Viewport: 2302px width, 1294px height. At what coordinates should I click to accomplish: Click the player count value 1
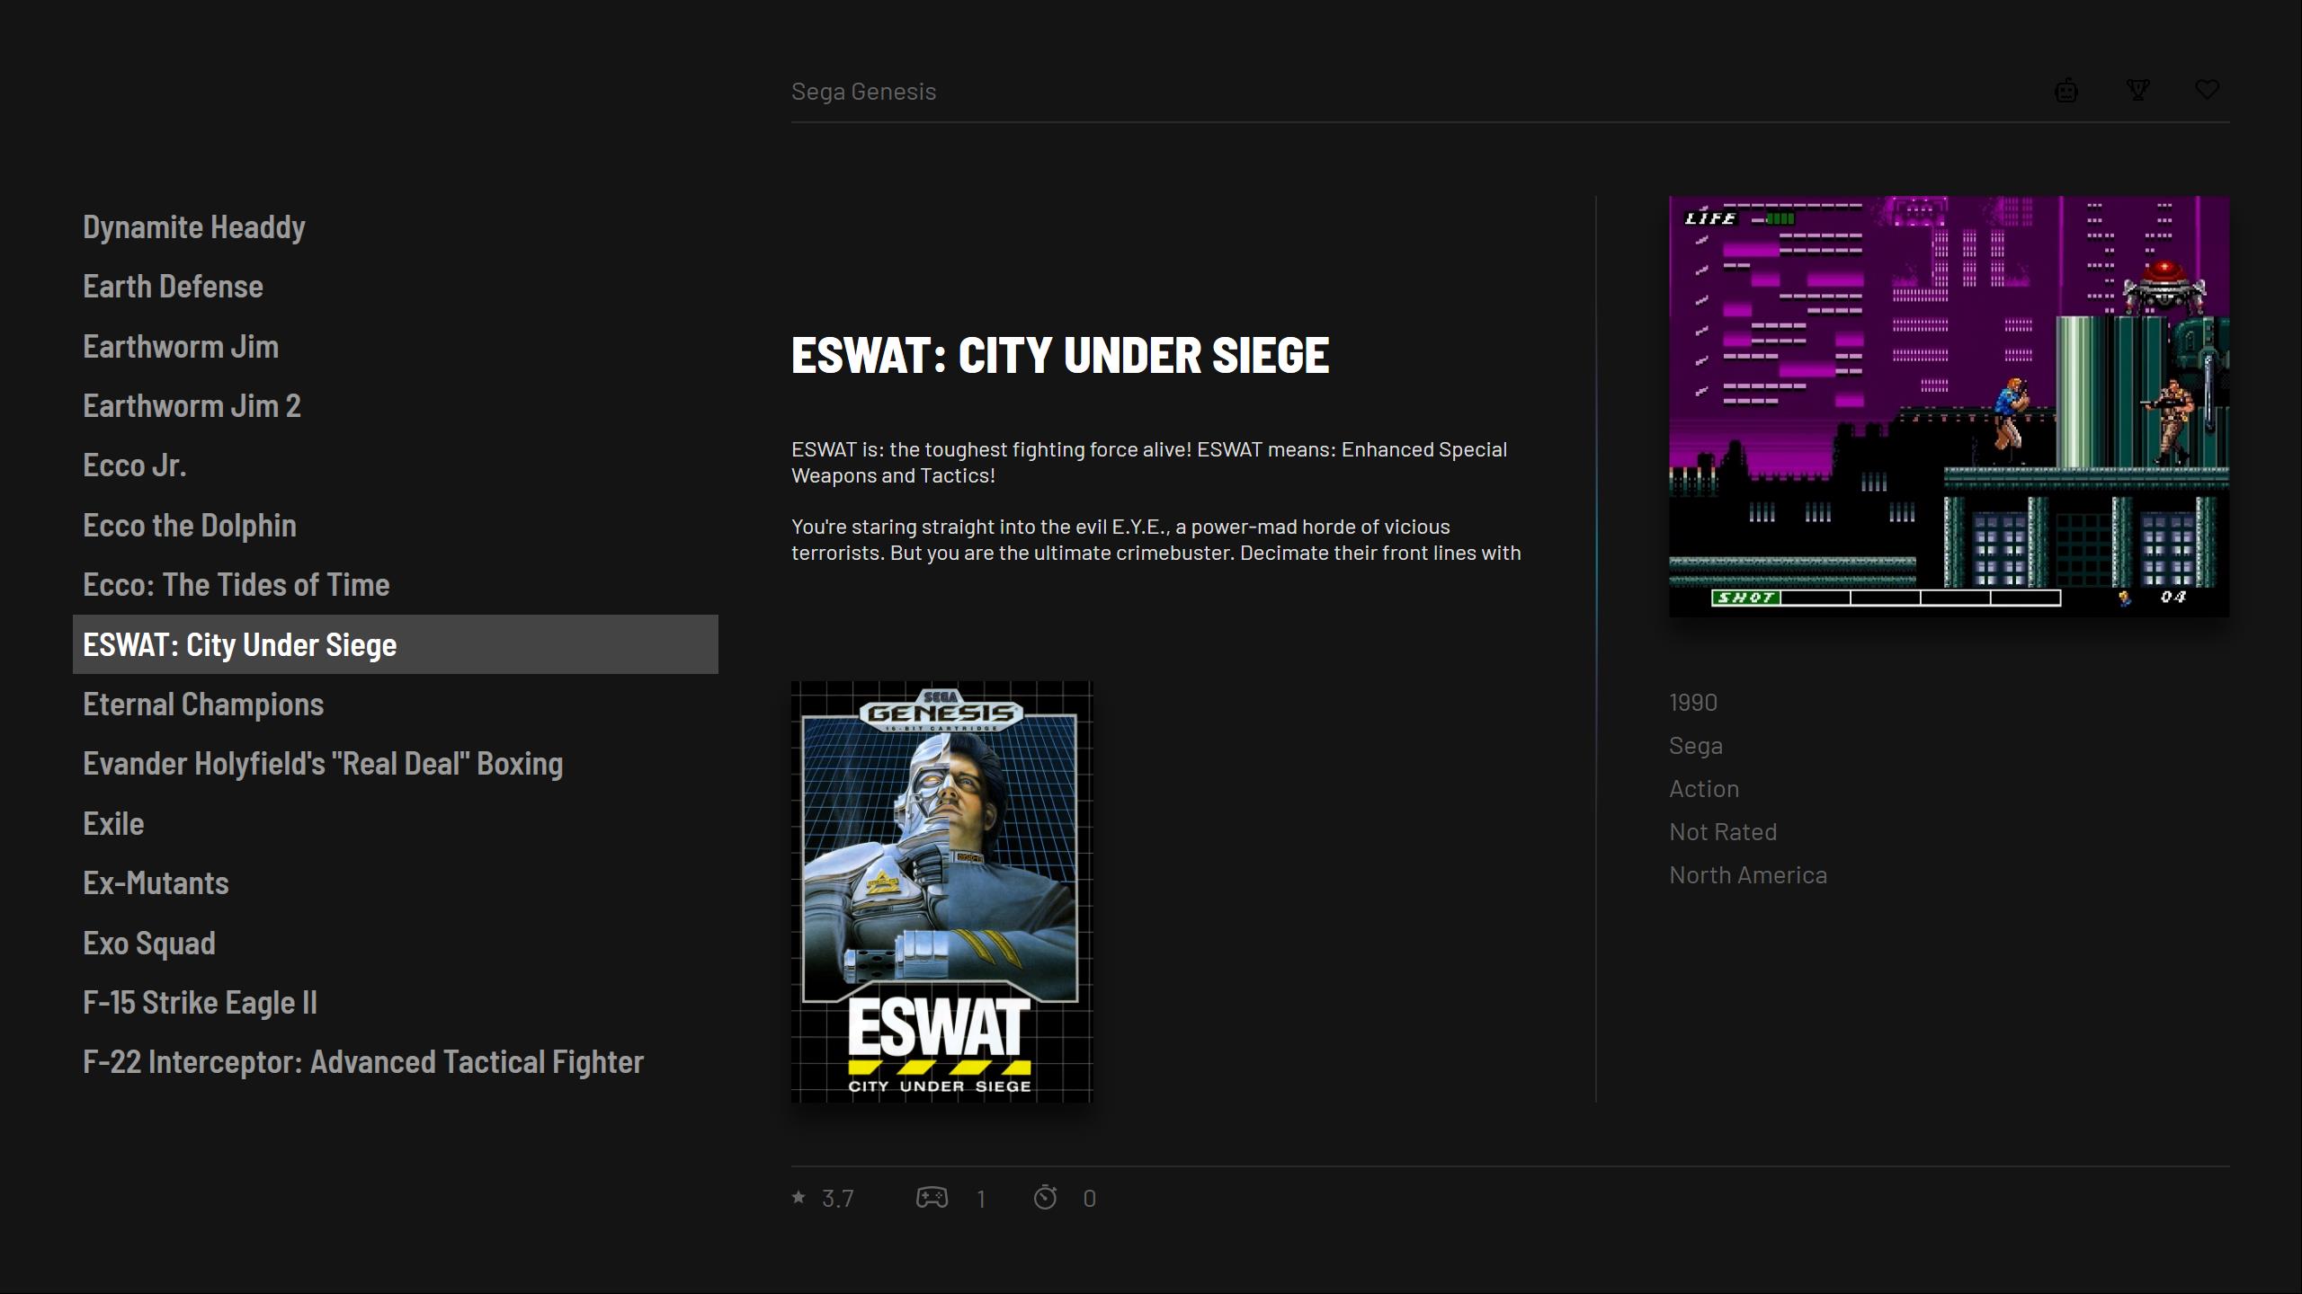click(981, 1199)
